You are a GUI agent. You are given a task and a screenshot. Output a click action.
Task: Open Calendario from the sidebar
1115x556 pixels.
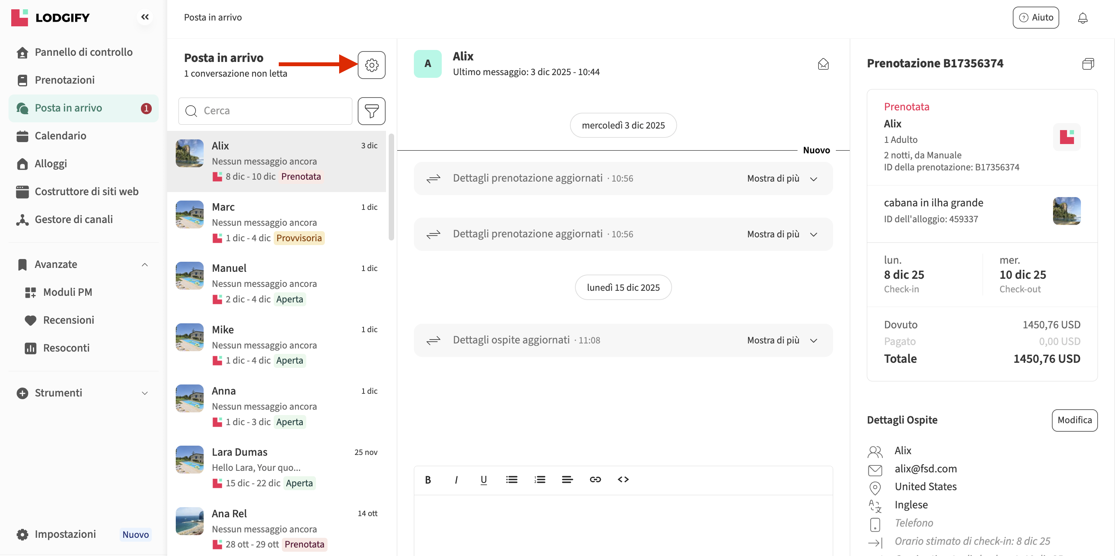coord(60,136)
